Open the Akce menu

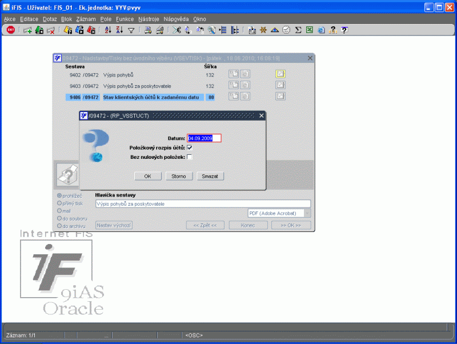click(x=10, y=19)
